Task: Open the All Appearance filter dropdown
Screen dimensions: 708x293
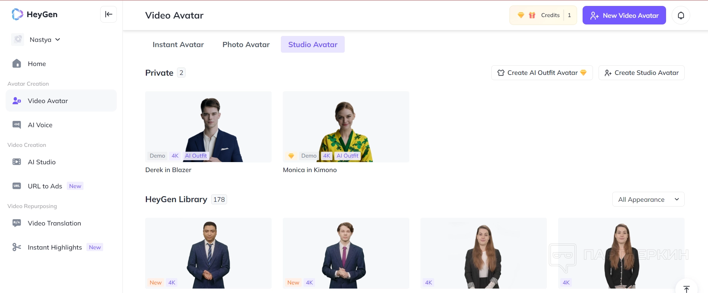Action: pyautogui.click(x=648, y=200)
